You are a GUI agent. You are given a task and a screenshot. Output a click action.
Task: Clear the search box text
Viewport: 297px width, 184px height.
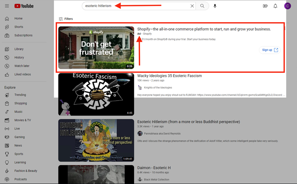(x=192, y=6)
